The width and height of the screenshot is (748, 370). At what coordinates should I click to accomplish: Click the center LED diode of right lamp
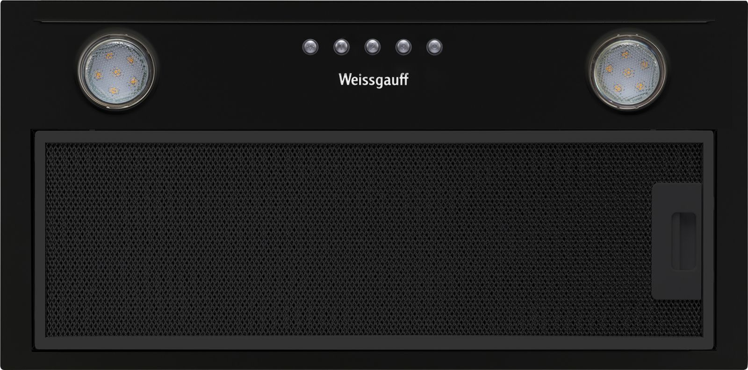628,71
